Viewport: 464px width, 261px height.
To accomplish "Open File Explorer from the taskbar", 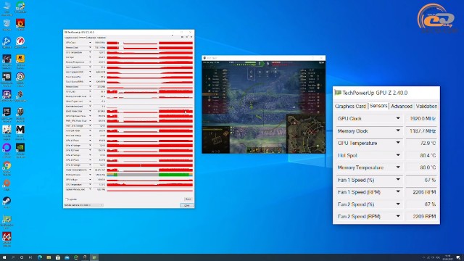I will point(49,257).
